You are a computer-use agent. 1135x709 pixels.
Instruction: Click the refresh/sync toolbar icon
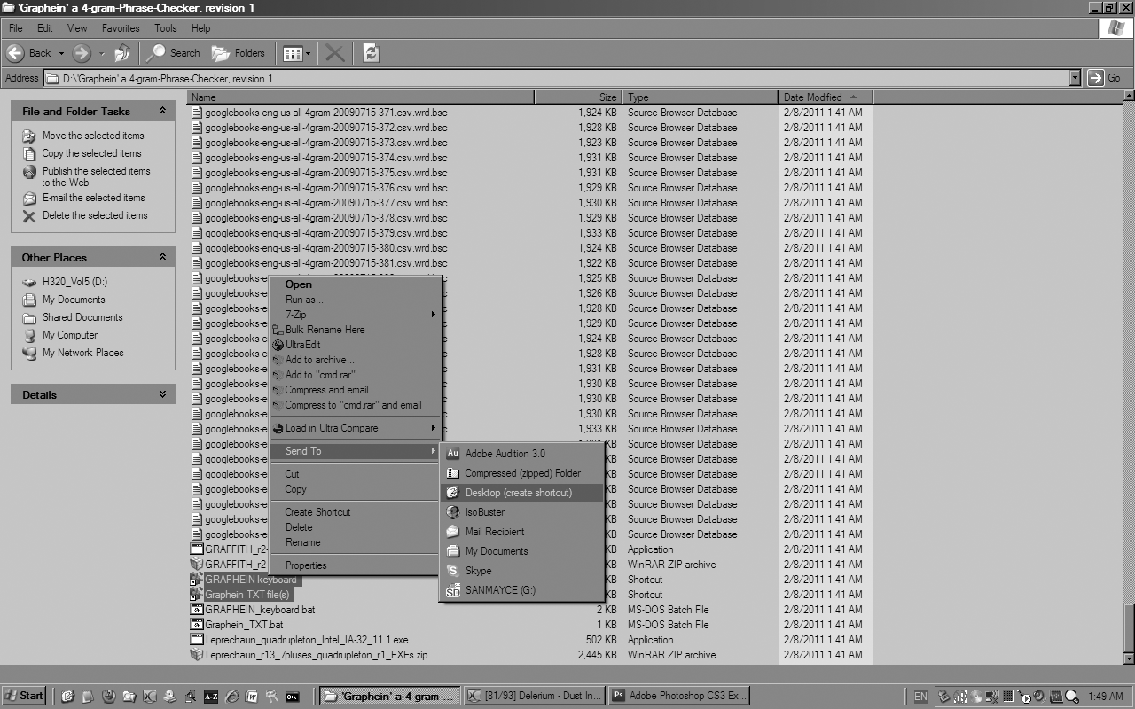point(371,53)
